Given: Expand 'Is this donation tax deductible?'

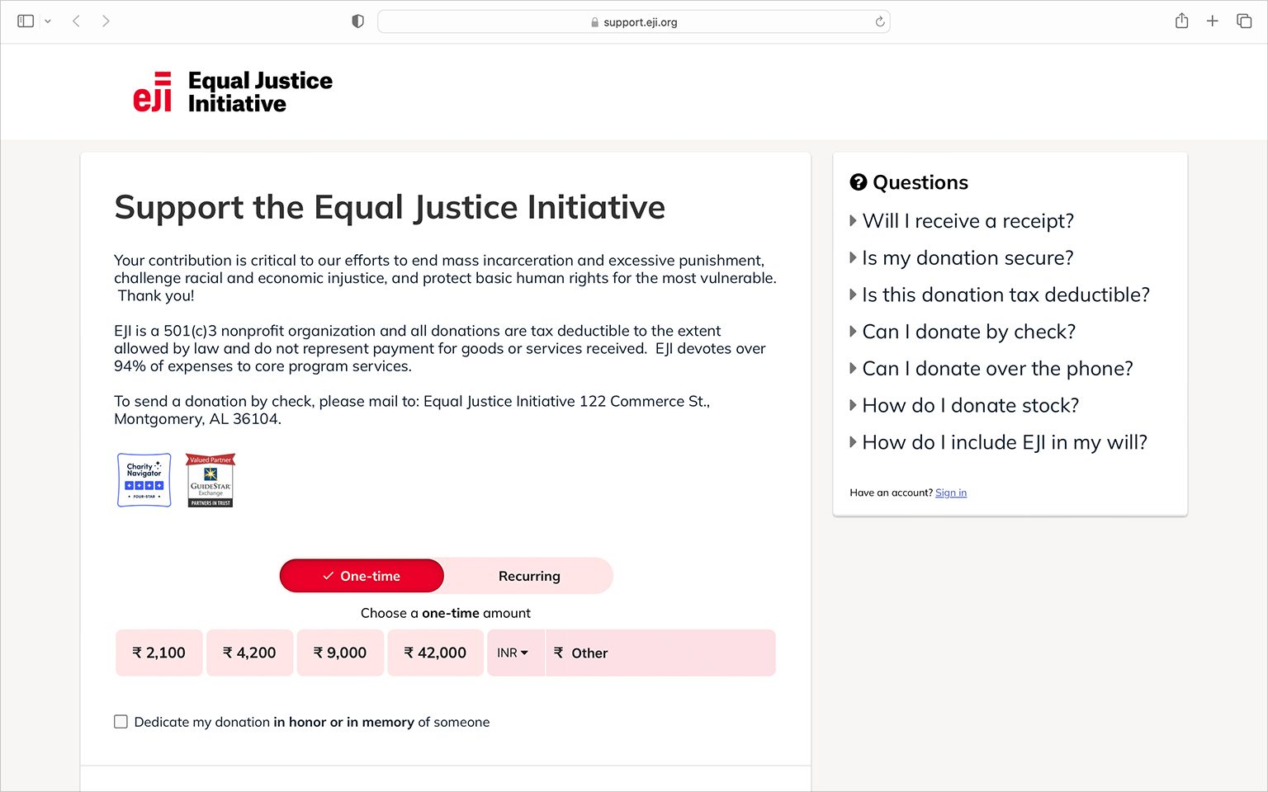Looking at the screenshot, I should tap(1005, 295).
